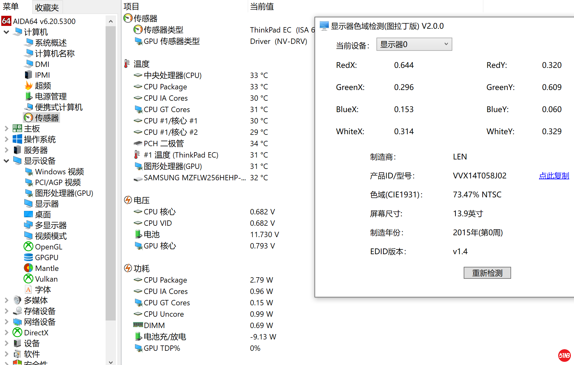Click the re-detect button

[x=487, y=273]
